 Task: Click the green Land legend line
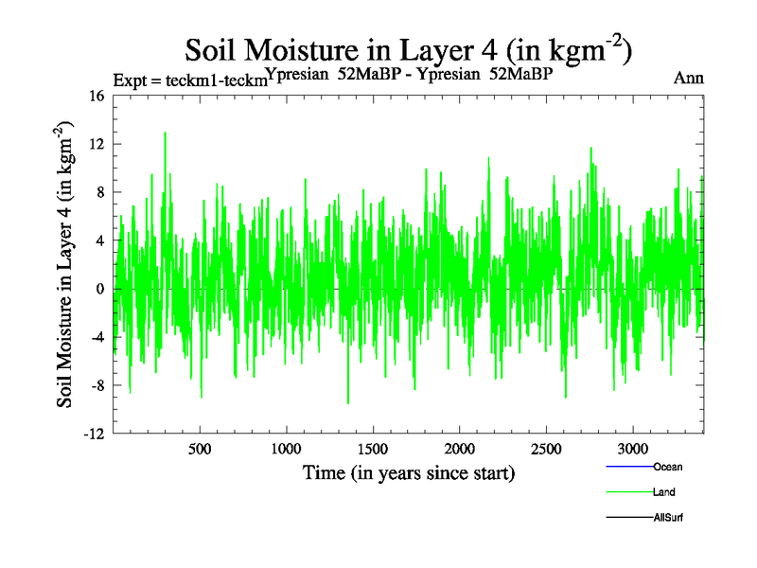coord(626,492)
